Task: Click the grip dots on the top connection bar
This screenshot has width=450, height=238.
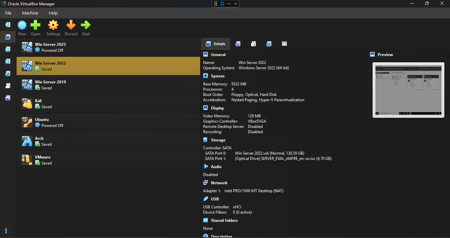Action: click(x=216, y=4)
